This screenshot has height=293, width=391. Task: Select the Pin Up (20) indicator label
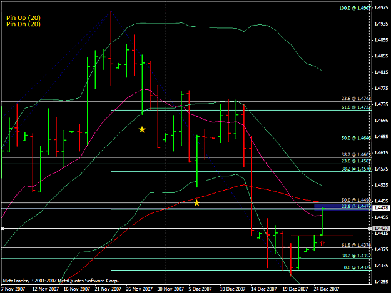click(x=23, y=17)
